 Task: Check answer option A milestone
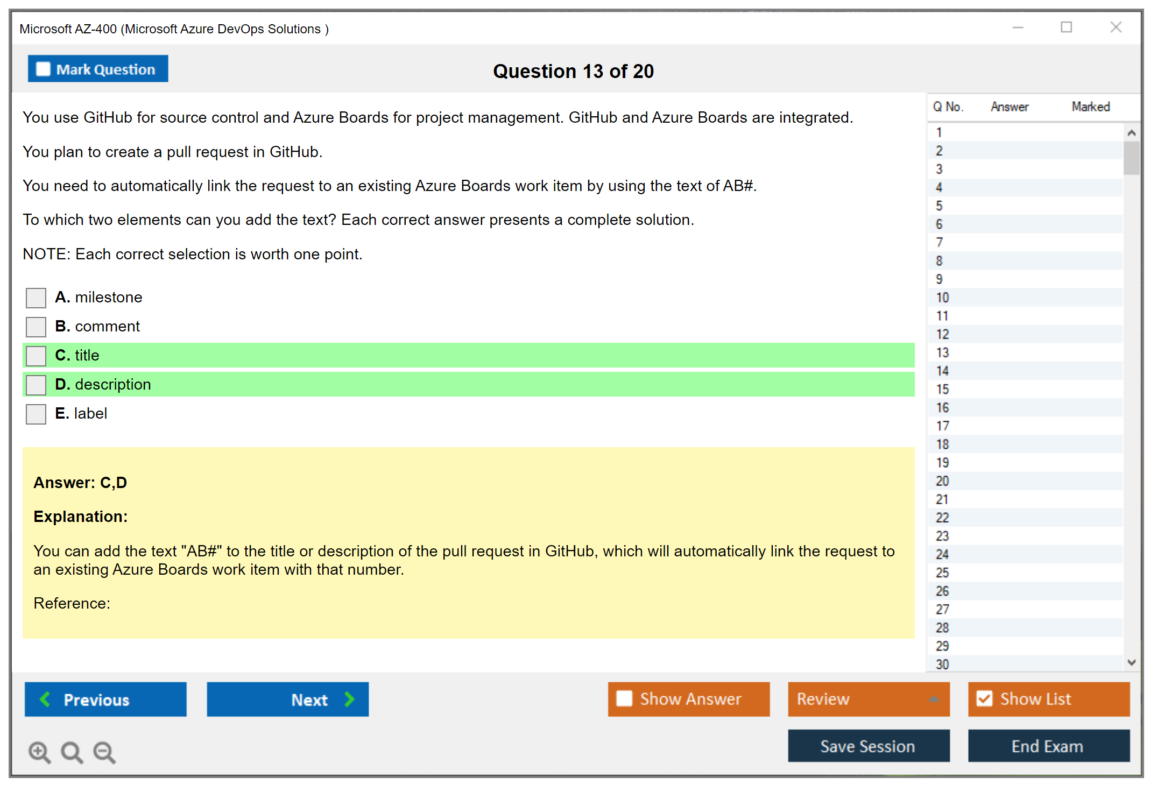tap(36, 298)
